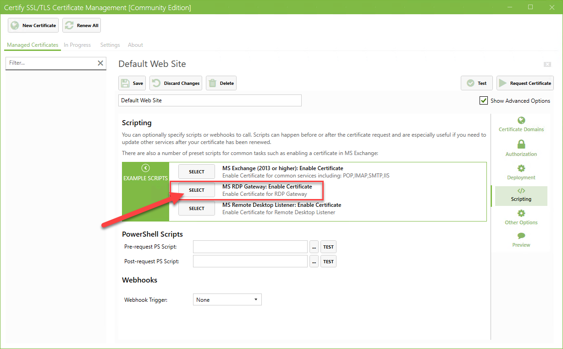Discard changes to this certificate
Image resolution: width=563 pixels, height=349 pixels.
pyautogui.click(x=176, y=83)
